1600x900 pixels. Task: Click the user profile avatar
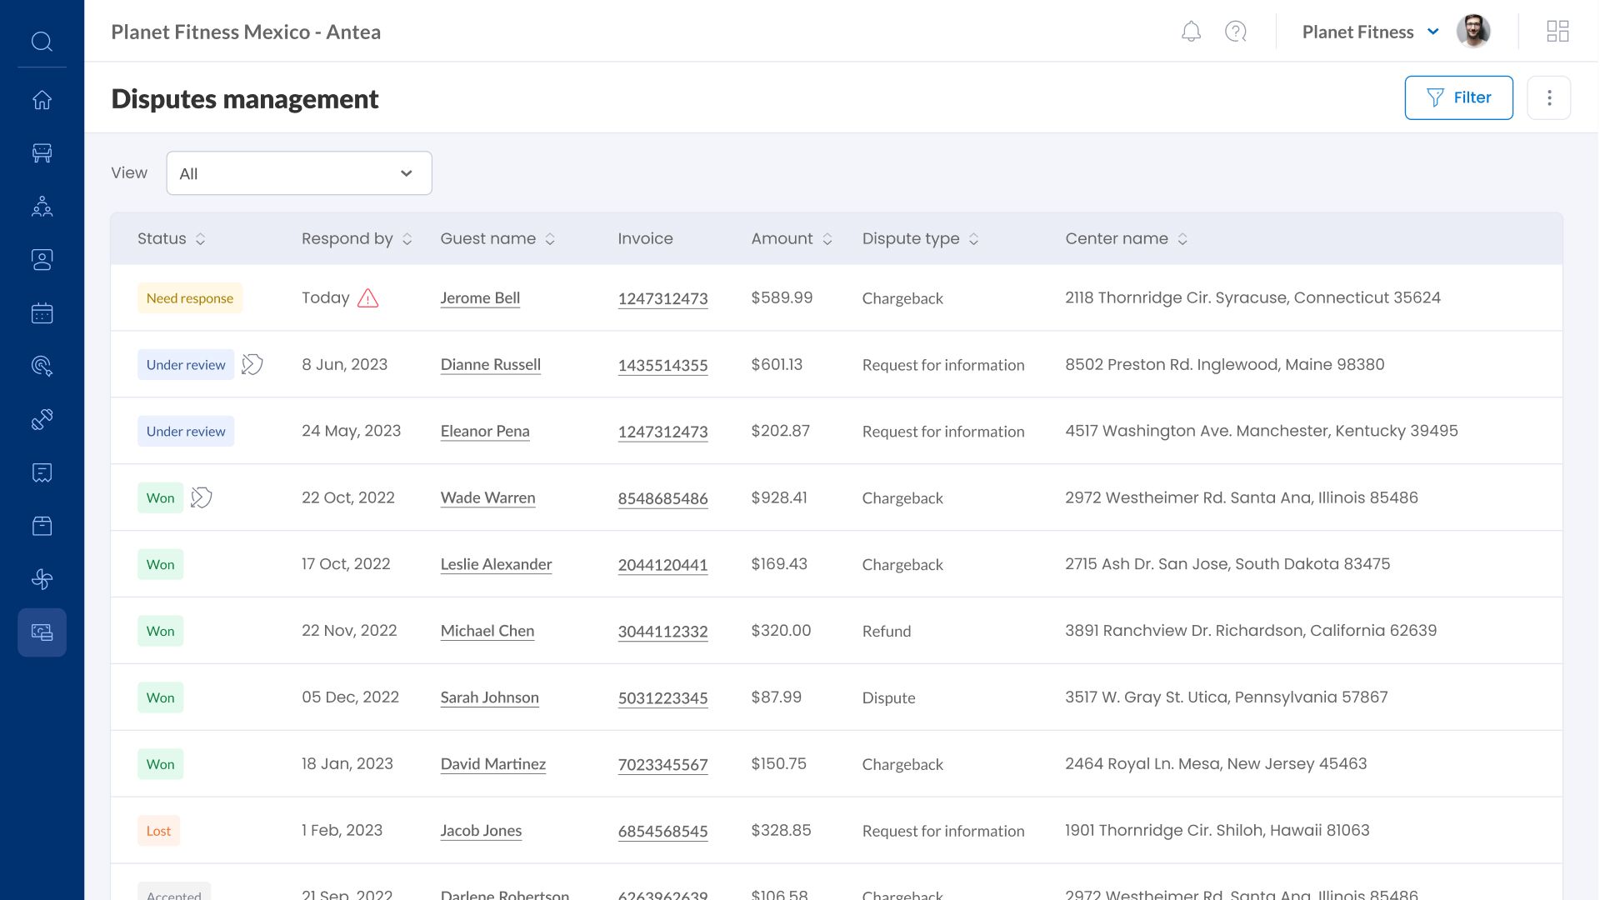(x=1472, y=32)
